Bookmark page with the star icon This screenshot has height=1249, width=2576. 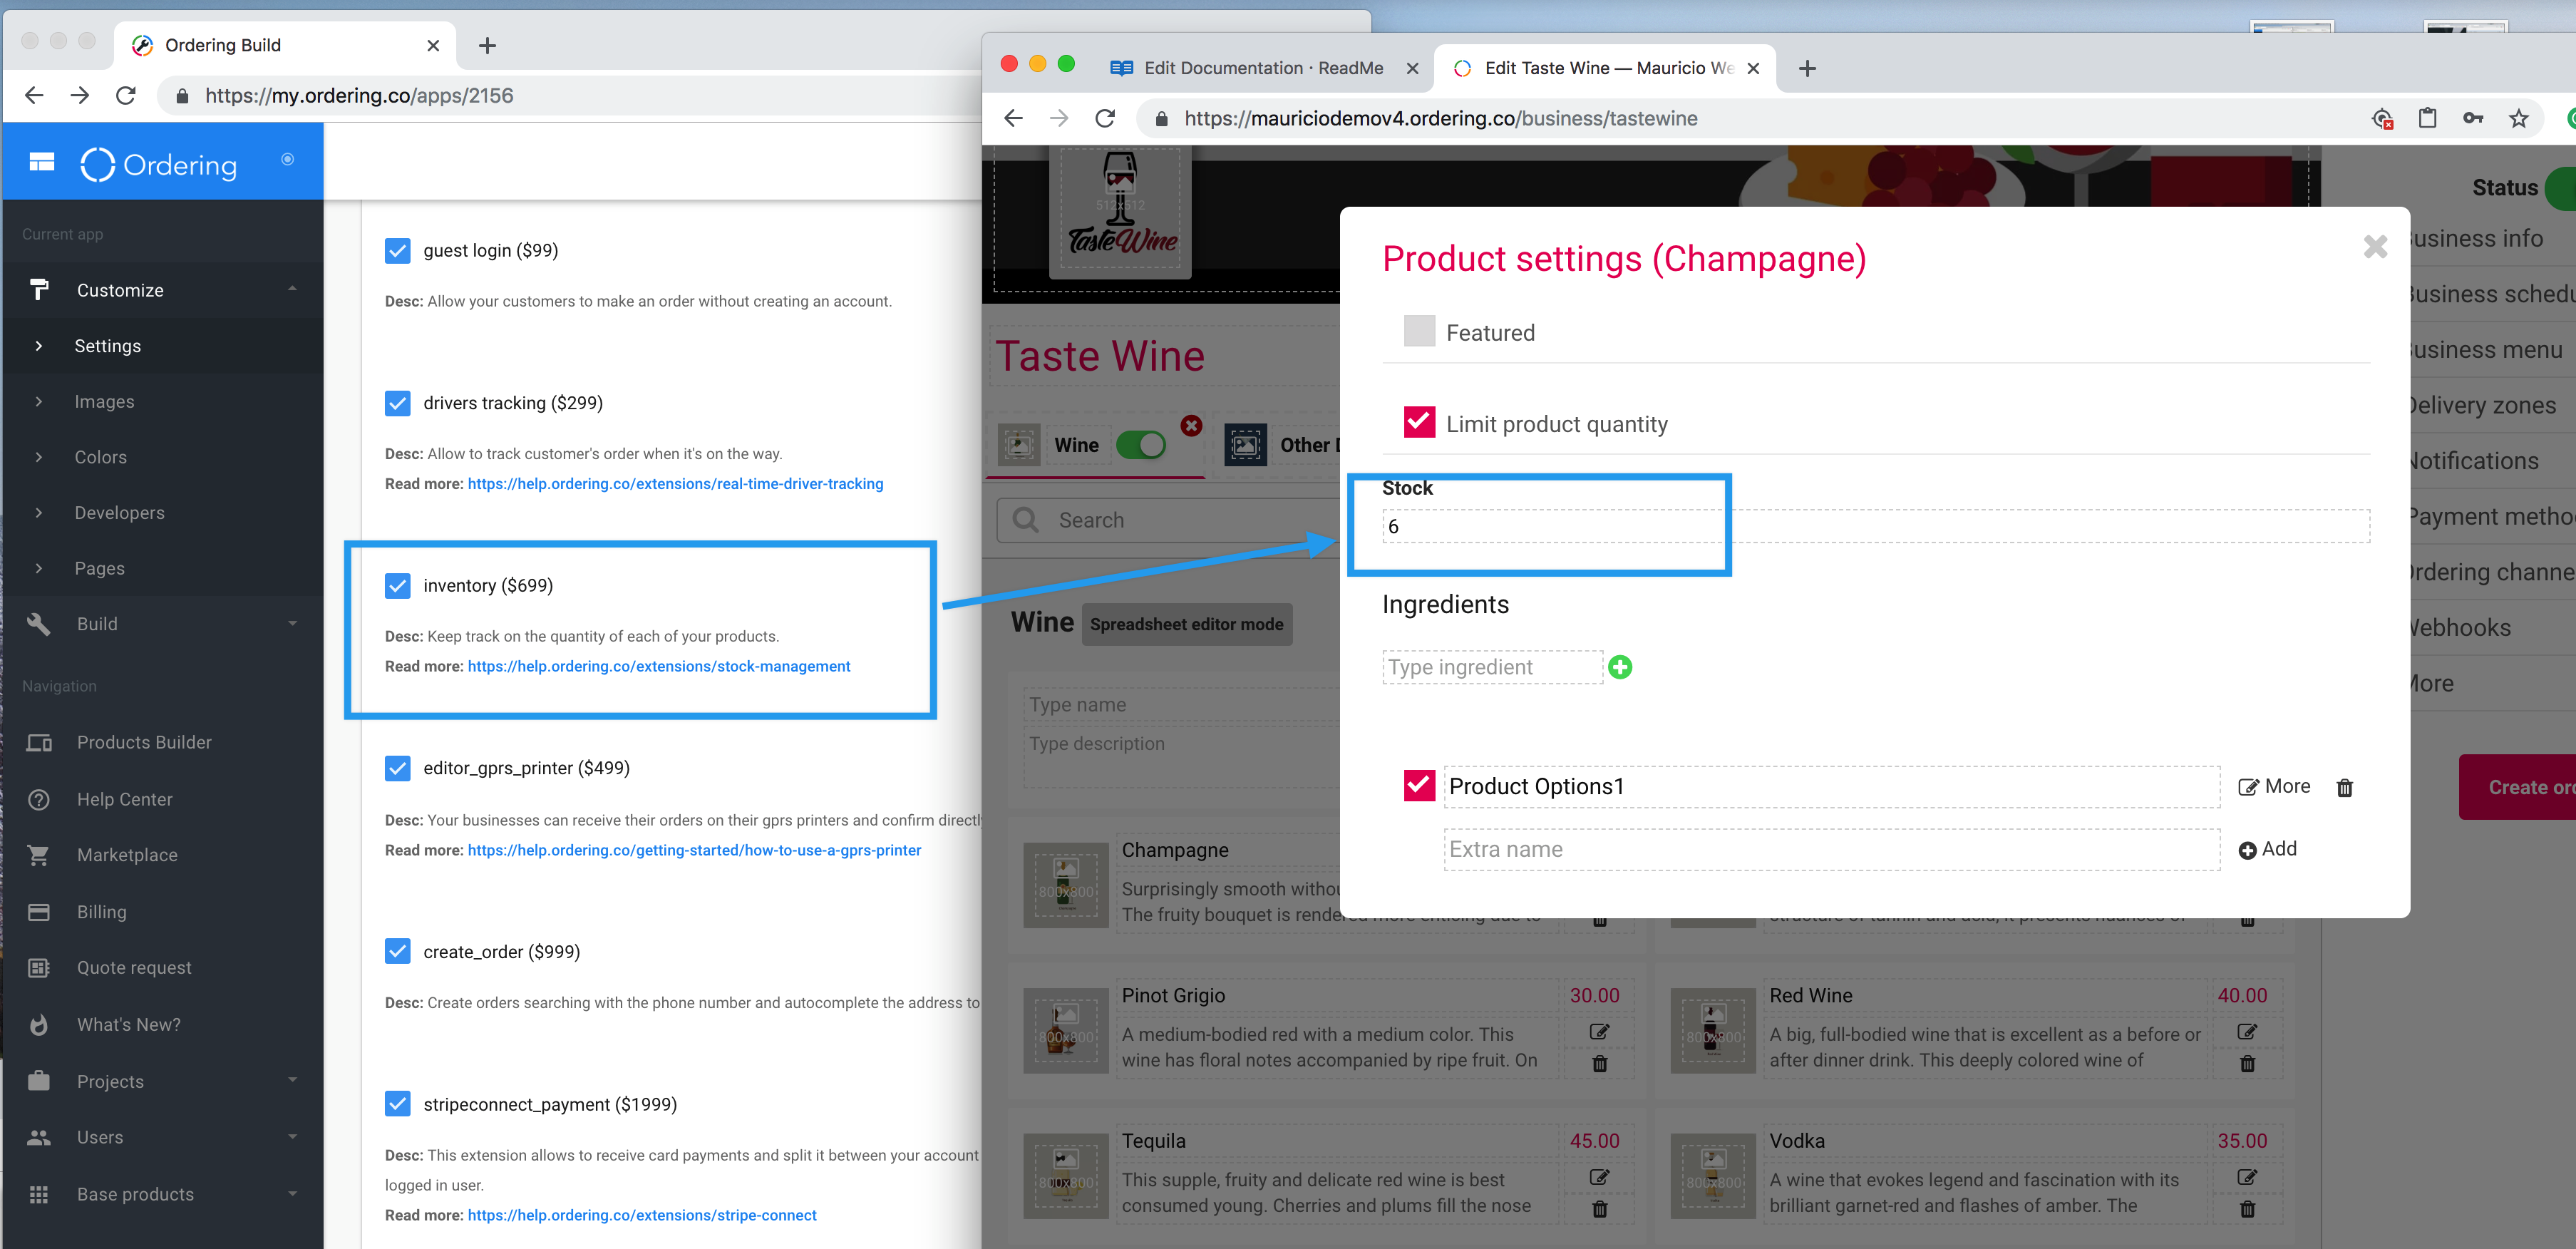tap(2519, 119)
